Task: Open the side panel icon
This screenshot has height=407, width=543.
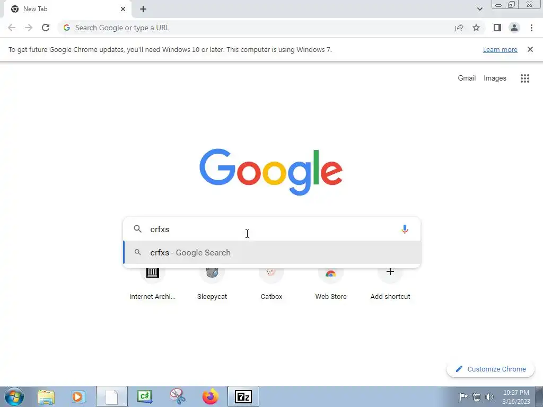Action: pyautogui.click(x=497, y=28)
